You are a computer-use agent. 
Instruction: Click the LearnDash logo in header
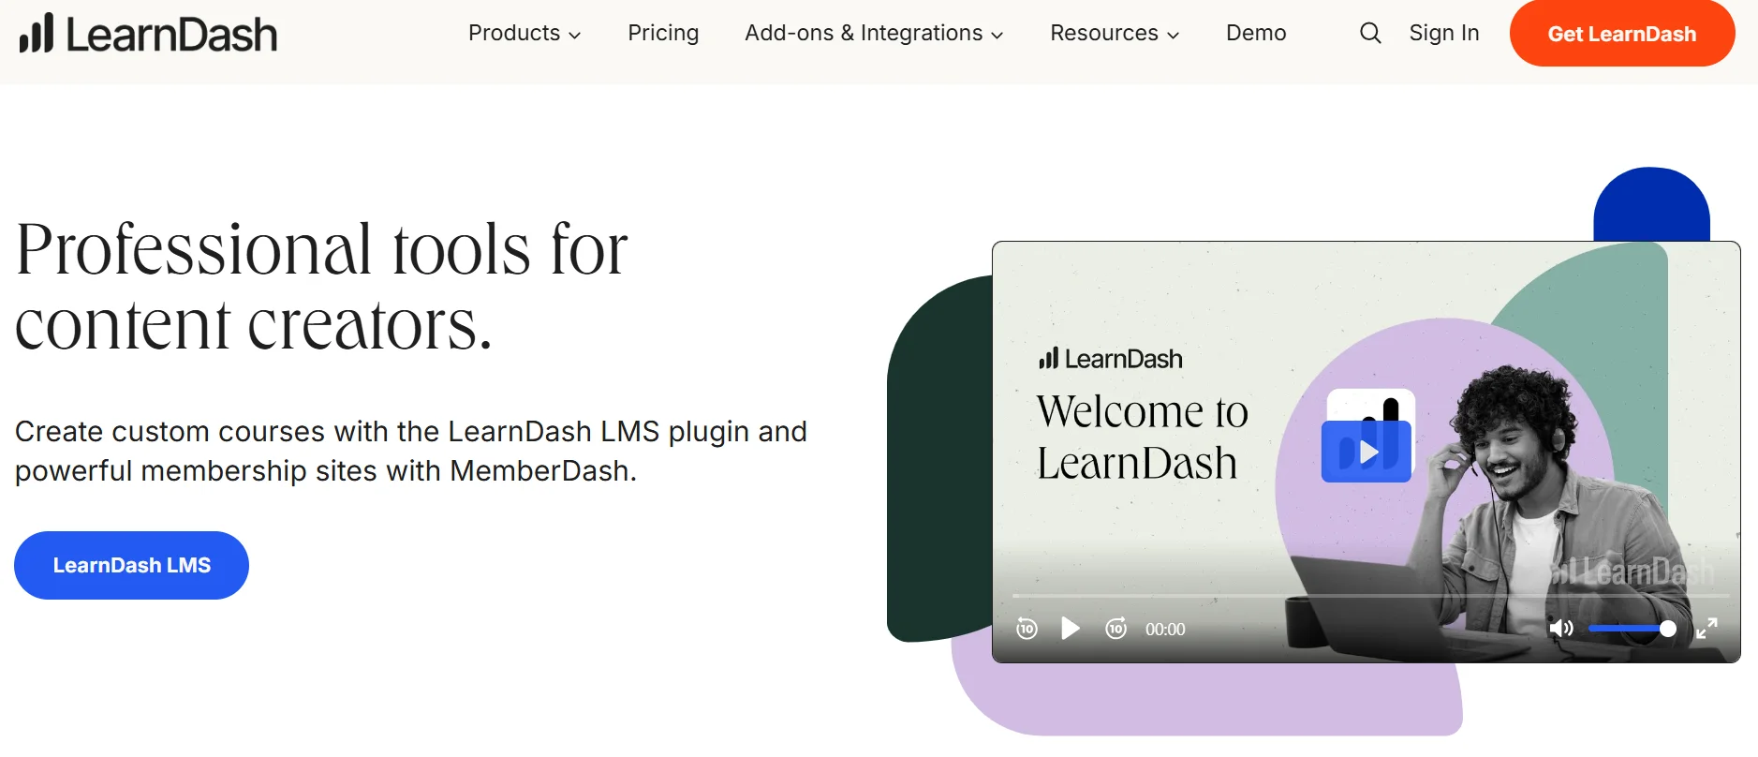(x=149, y=34)
